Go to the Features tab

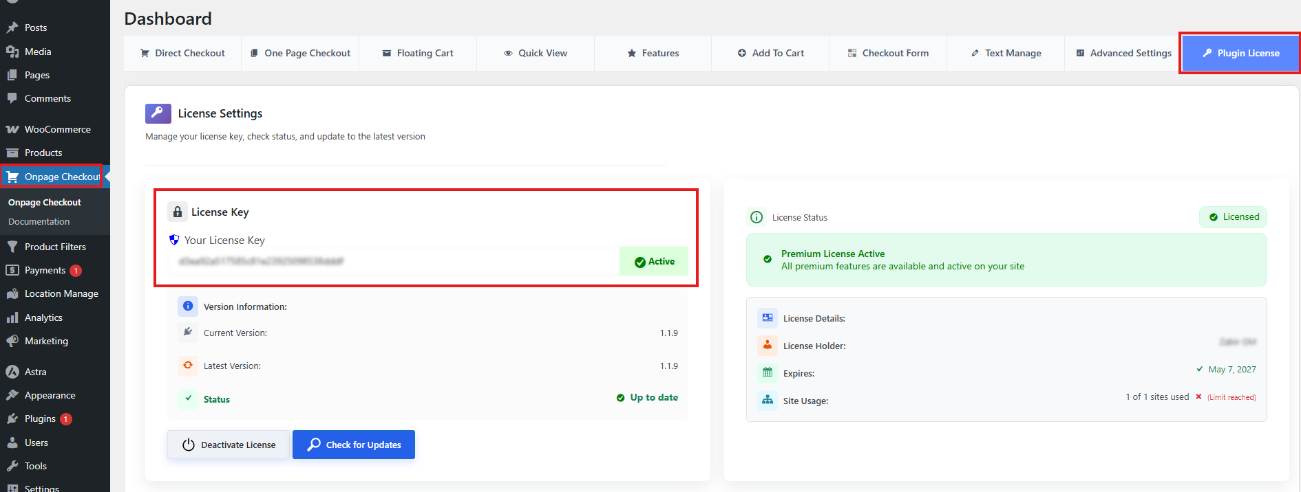coord(653,53)
